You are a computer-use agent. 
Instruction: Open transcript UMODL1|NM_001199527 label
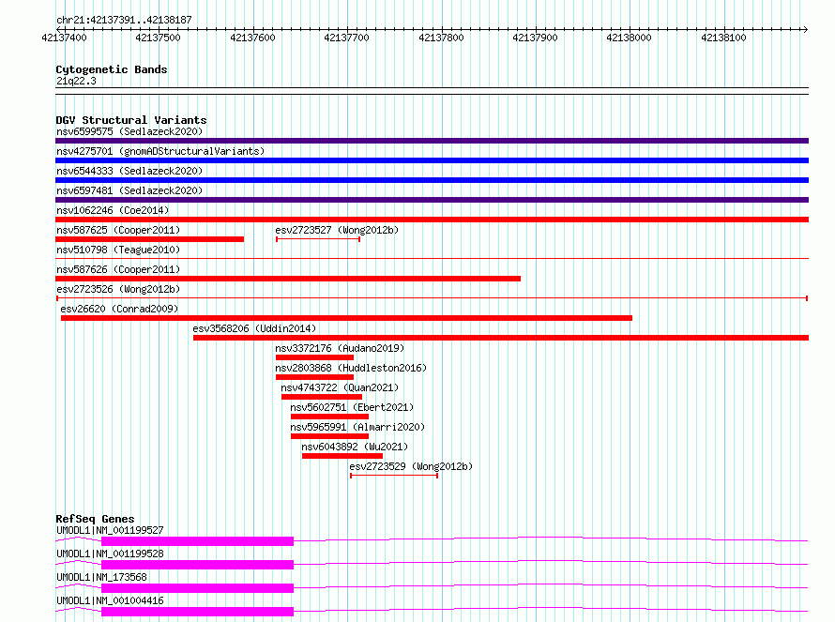[110, 530]
